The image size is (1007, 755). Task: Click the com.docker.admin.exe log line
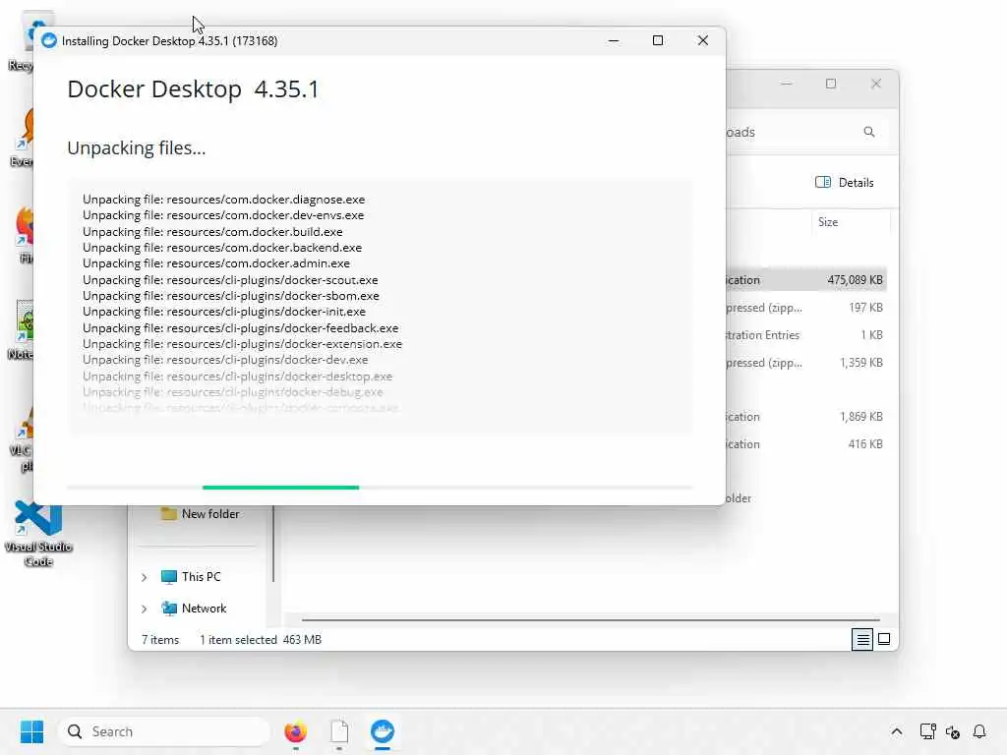tap(215, 263)
